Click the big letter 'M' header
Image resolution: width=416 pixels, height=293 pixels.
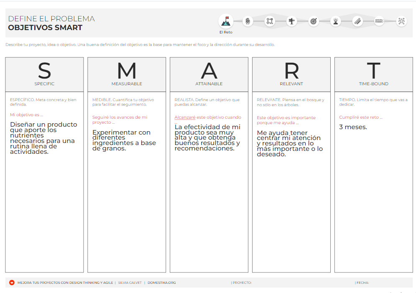point(127,71)
